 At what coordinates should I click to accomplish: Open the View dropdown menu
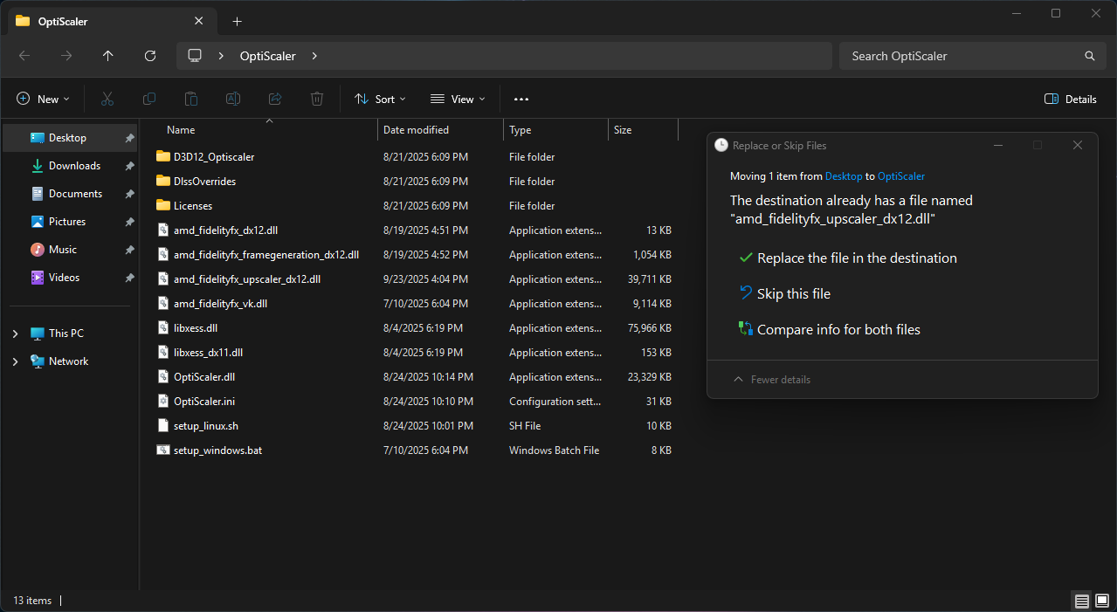(x=458, y=100)
